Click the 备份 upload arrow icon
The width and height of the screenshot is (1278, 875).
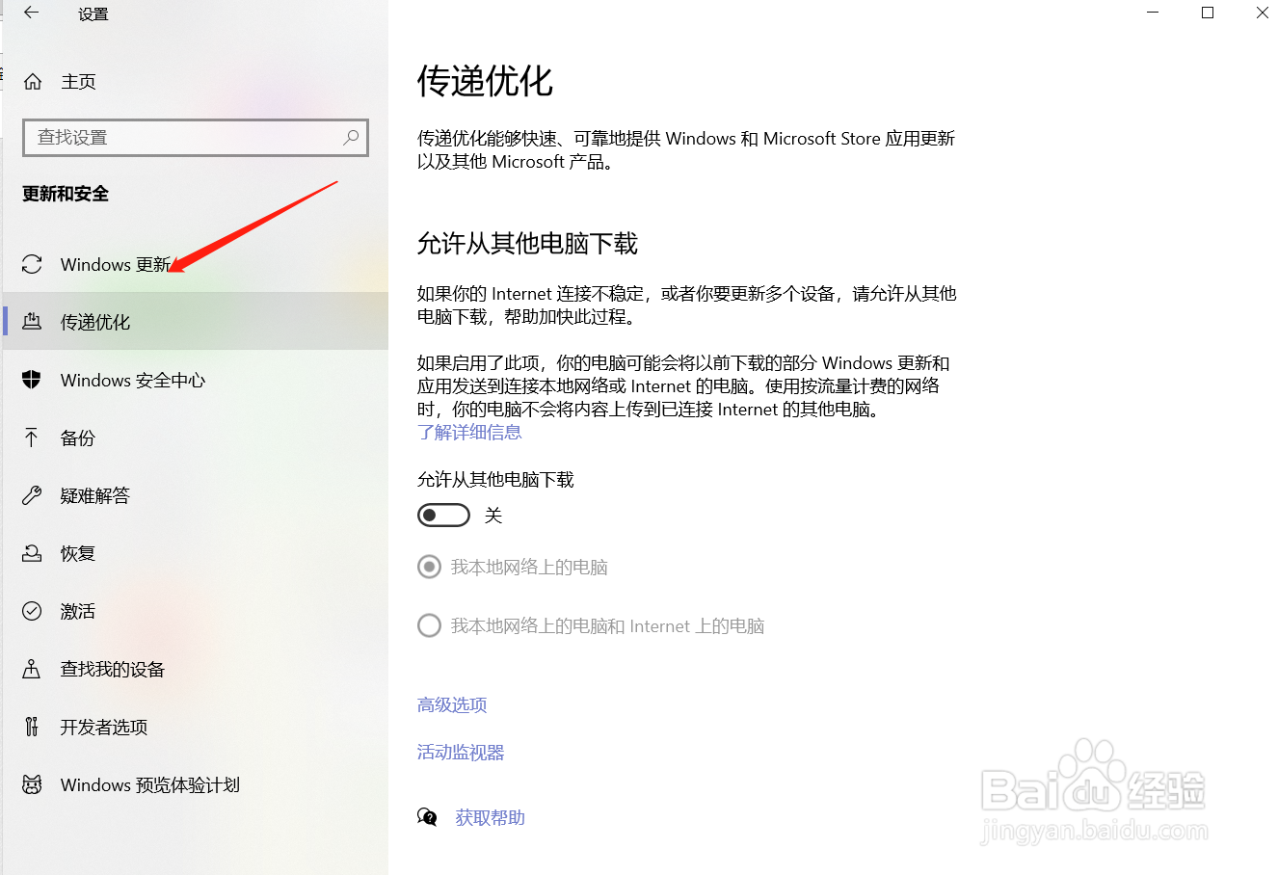[x=32, y=437]
